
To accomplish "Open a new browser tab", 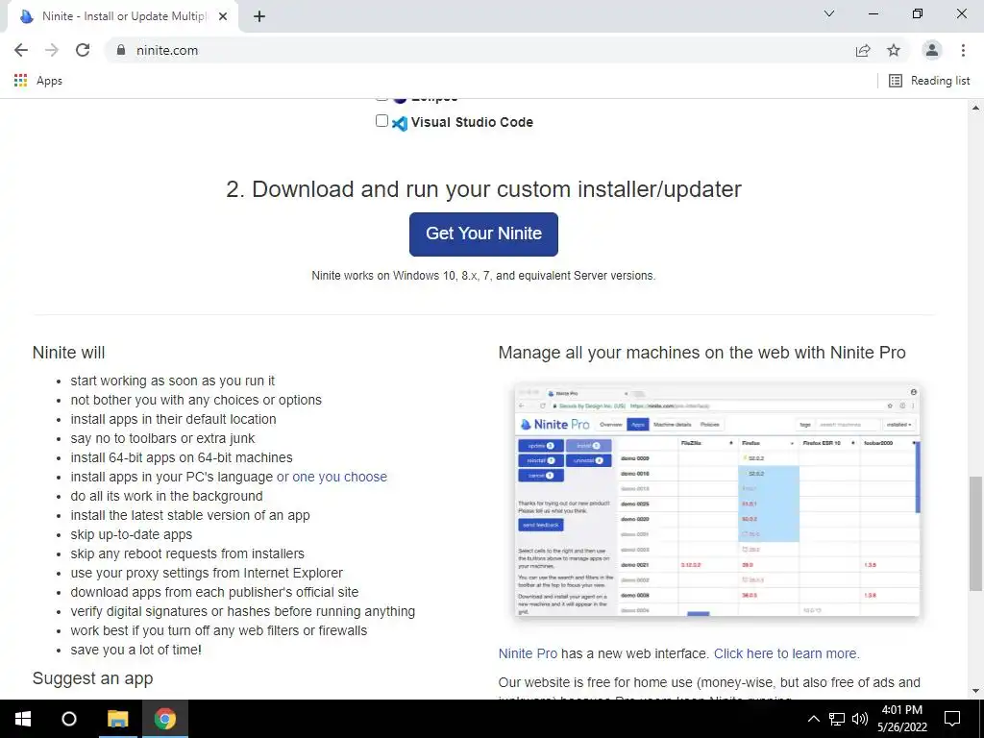I will click(259, 17).
